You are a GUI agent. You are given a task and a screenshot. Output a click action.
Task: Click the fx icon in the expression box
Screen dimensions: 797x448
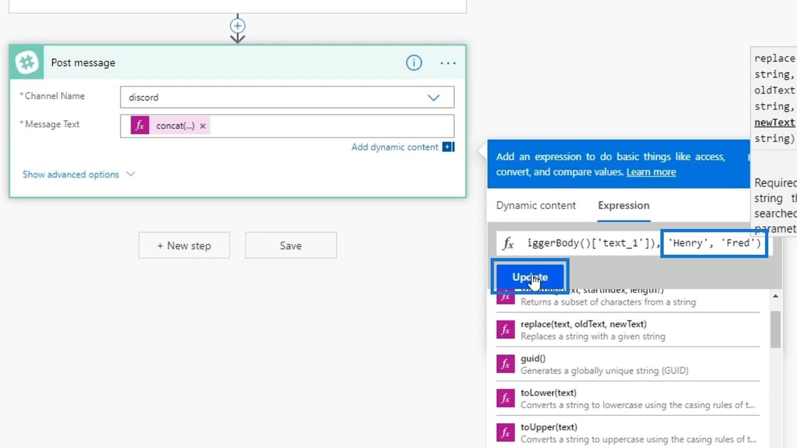click(x=508, y=243)
